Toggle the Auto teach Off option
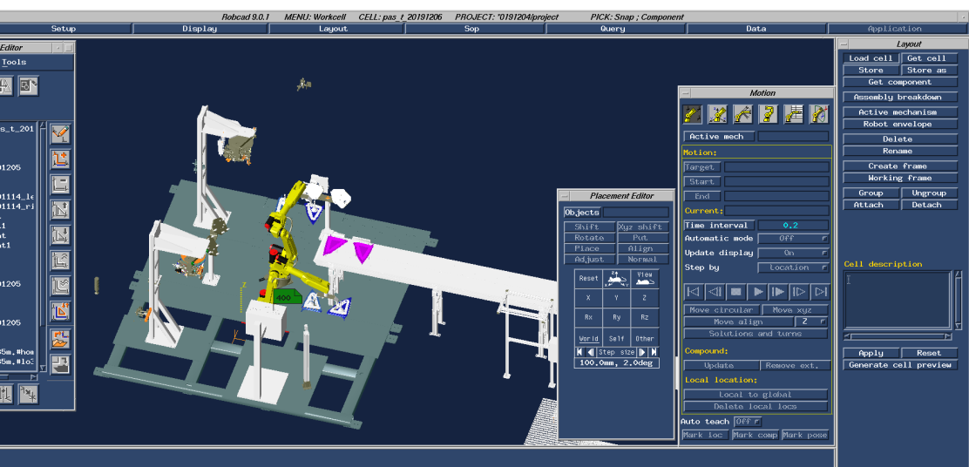 click(748, 422)
